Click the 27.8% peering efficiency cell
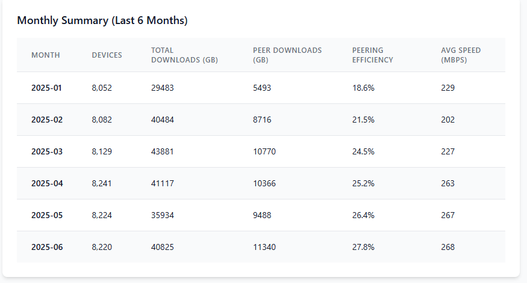 click(x=363, y=247)
